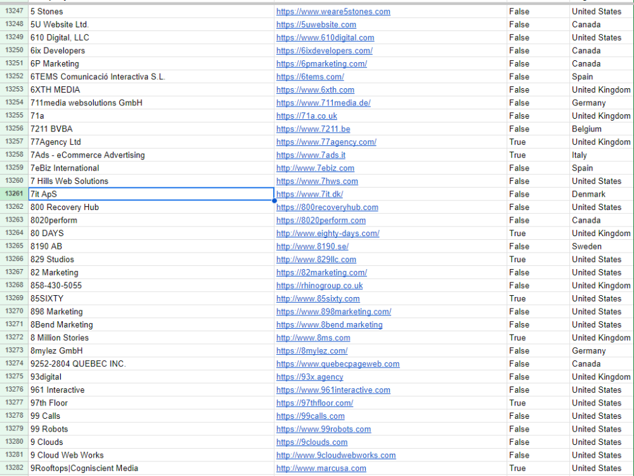Select cell '6TEMS Comunicació Interactiva S.L.'
Screen dimensions: 634x476
click(x=152, y=77)
